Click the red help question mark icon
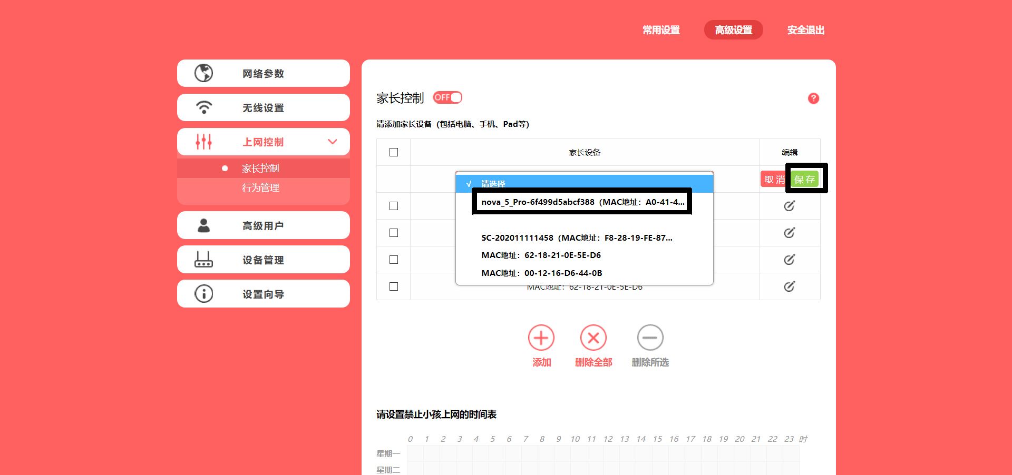Screen dimensions: 1012x475 [813, 98]
